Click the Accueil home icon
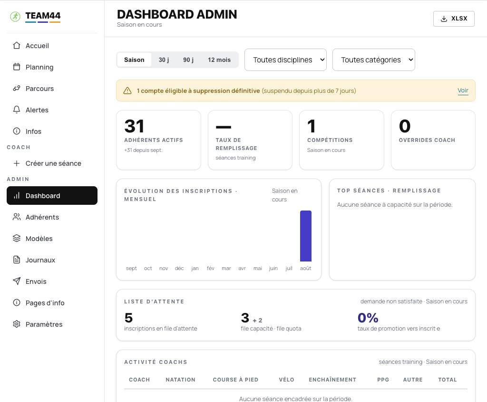 (x=17, y=46)
